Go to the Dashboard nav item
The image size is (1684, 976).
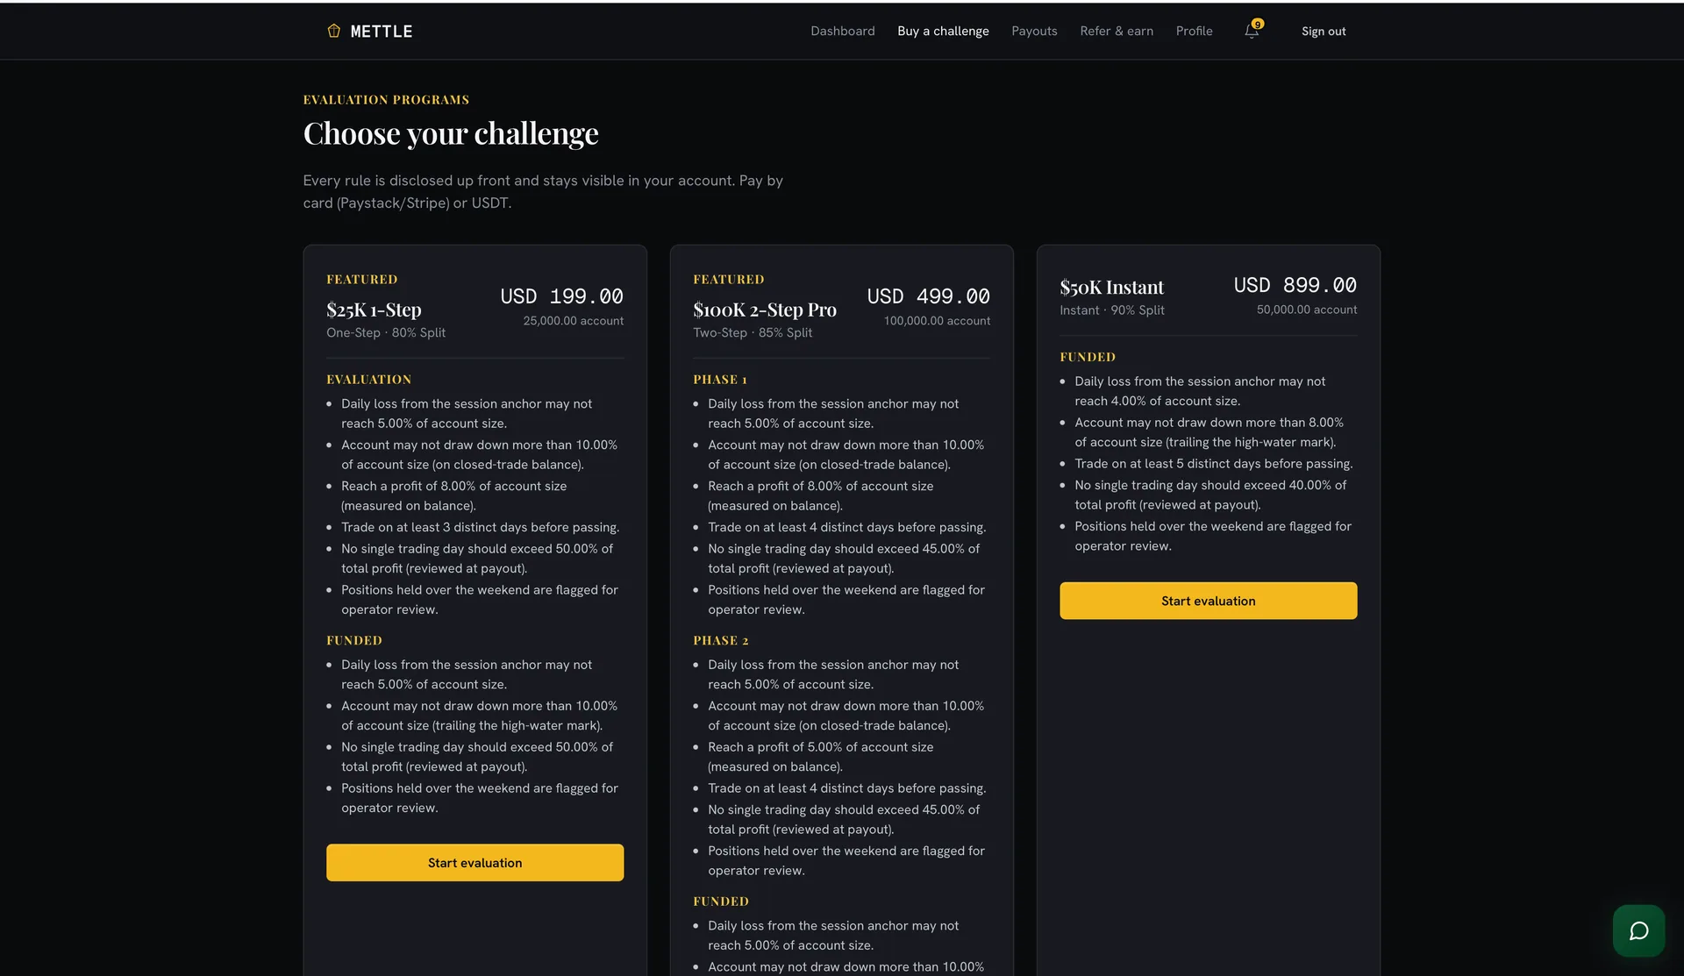point(842,31)
